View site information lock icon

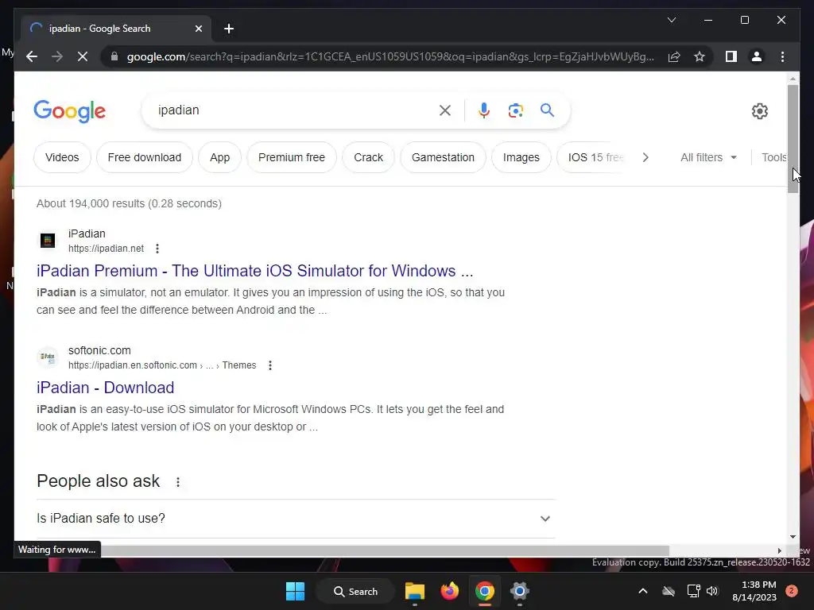click(114, 56)
